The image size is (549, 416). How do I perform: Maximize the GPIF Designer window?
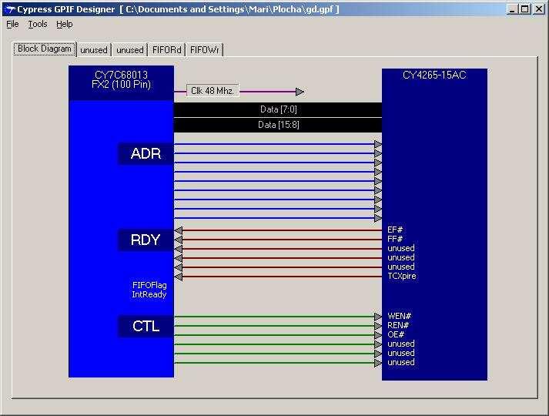[525, 9]
